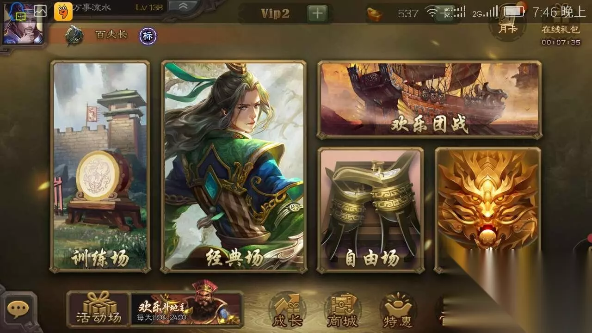Click the rank emblem beside 百夫长

74,36
